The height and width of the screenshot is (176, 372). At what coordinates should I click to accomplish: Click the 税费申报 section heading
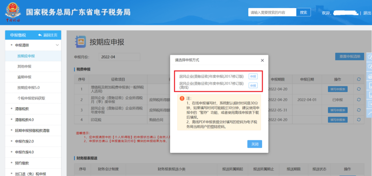[83, 69]
